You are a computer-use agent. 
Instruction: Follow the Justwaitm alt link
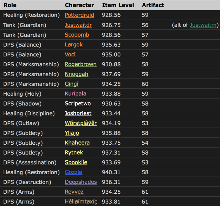point(203,25)
